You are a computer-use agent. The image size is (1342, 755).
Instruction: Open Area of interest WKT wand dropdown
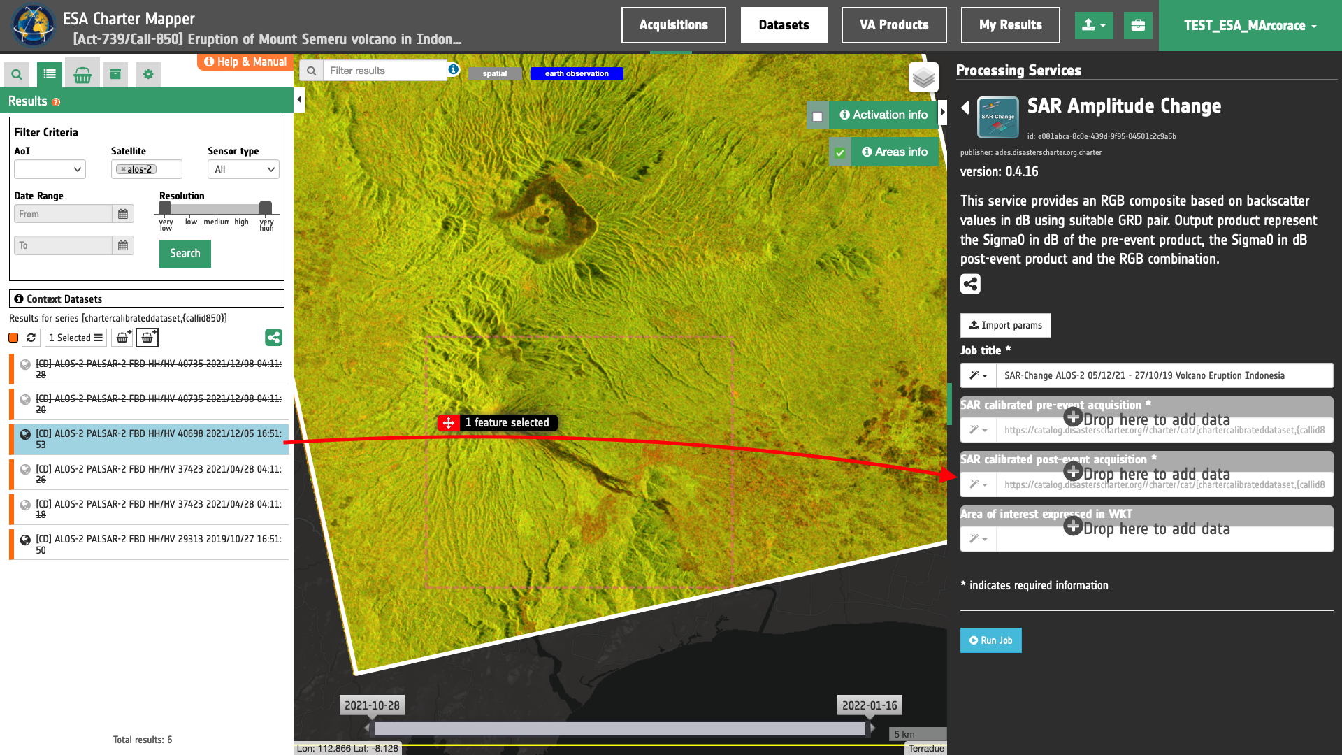[978, 539]
